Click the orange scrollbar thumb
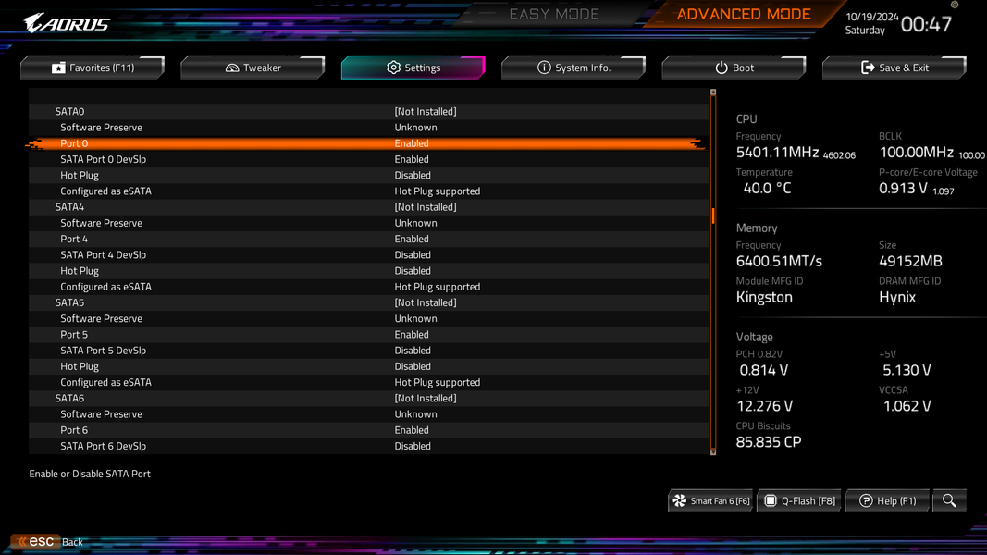Viewport: 987px width, 555px height. (x=713, y=216)
